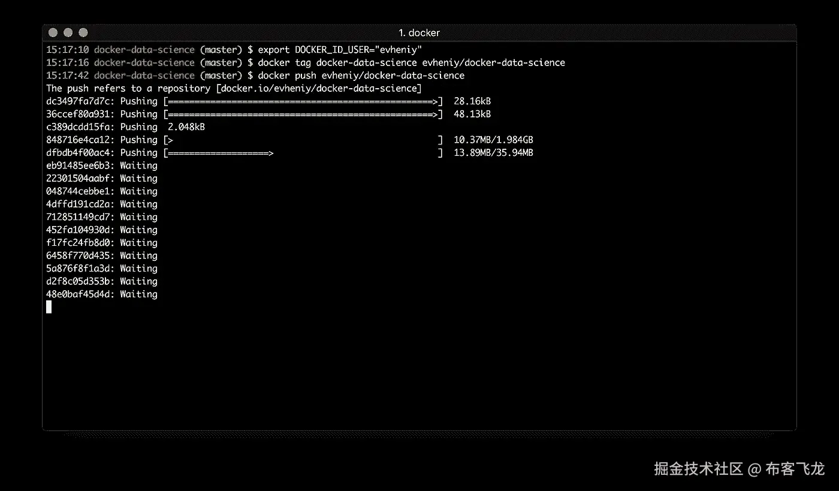Click the waiting layer 6458f770d435

click(x=102, y=255)
